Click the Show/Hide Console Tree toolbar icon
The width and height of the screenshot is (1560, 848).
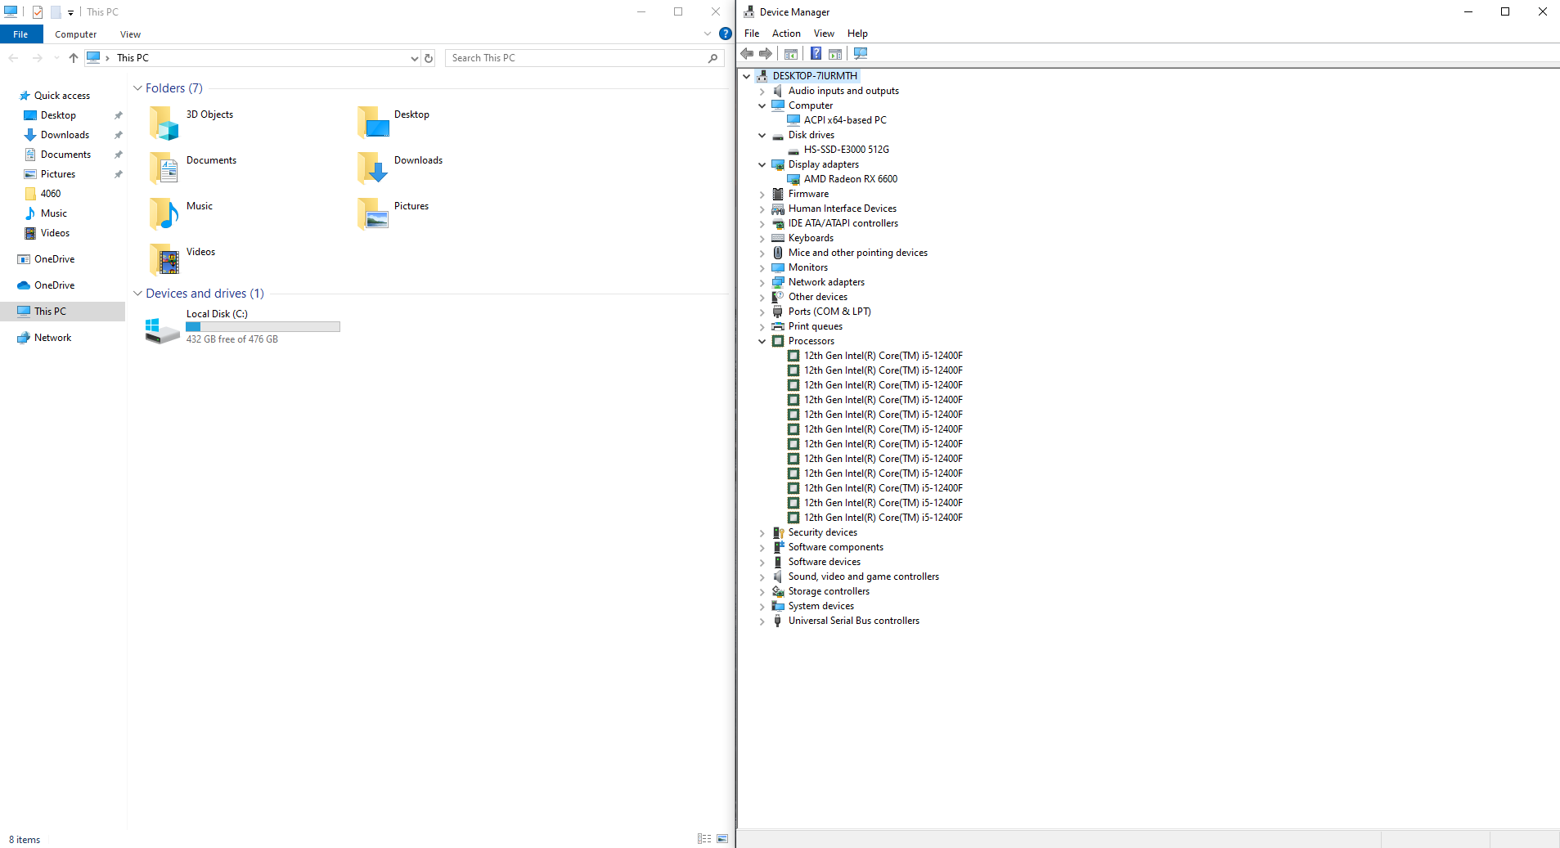coord(790,53)
